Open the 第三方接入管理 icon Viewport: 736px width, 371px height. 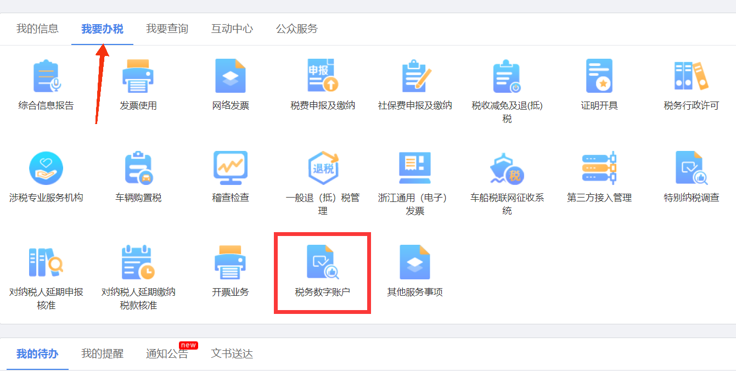tap(599, 168)
